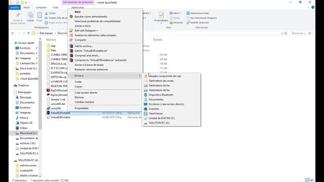Click the help question mark icon
This screenshot has width=324, height=182.
pyautogui.click(x=313, y=7)
